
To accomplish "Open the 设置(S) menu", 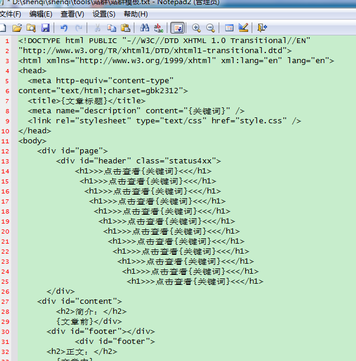I will coord(104,14).
